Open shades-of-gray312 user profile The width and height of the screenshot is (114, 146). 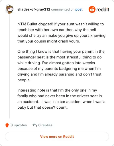coord(34,9)
